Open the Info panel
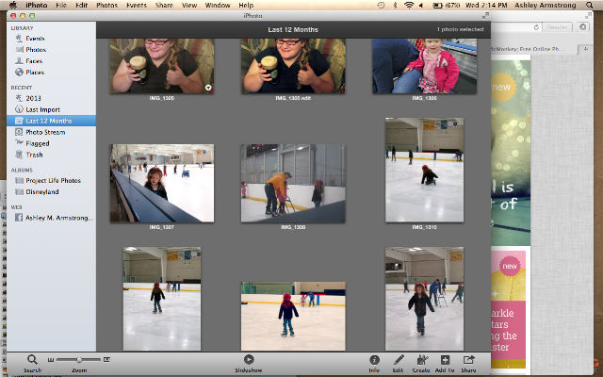The width and height of the screenshot is (603, 377). [374, 360]
